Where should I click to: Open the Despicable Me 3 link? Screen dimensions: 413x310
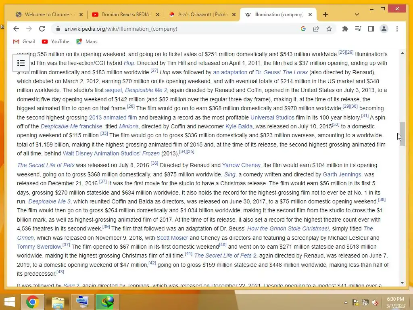click(x=49, y=202)
